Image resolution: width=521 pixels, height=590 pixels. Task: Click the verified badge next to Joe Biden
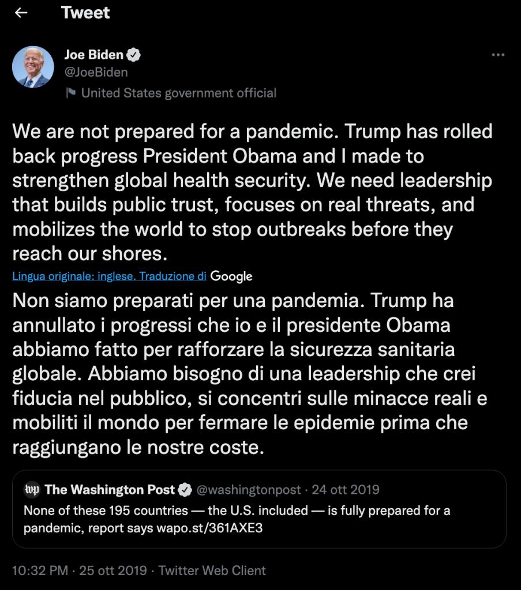(134, 55)
